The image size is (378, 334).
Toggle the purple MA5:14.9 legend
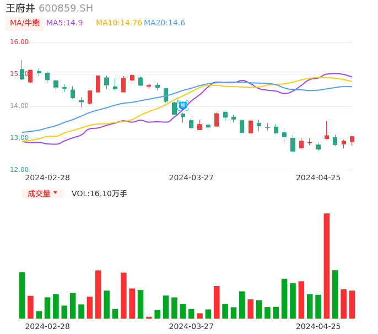64,23
